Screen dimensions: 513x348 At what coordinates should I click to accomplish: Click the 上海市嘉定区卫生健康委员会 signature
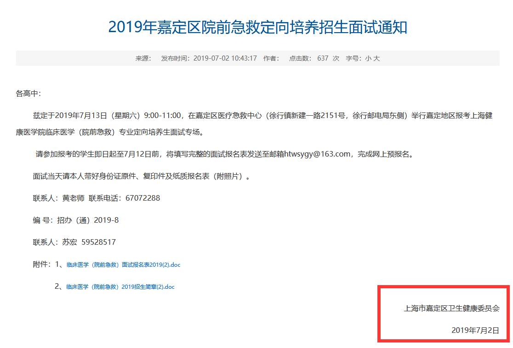[x=451, y=309]
